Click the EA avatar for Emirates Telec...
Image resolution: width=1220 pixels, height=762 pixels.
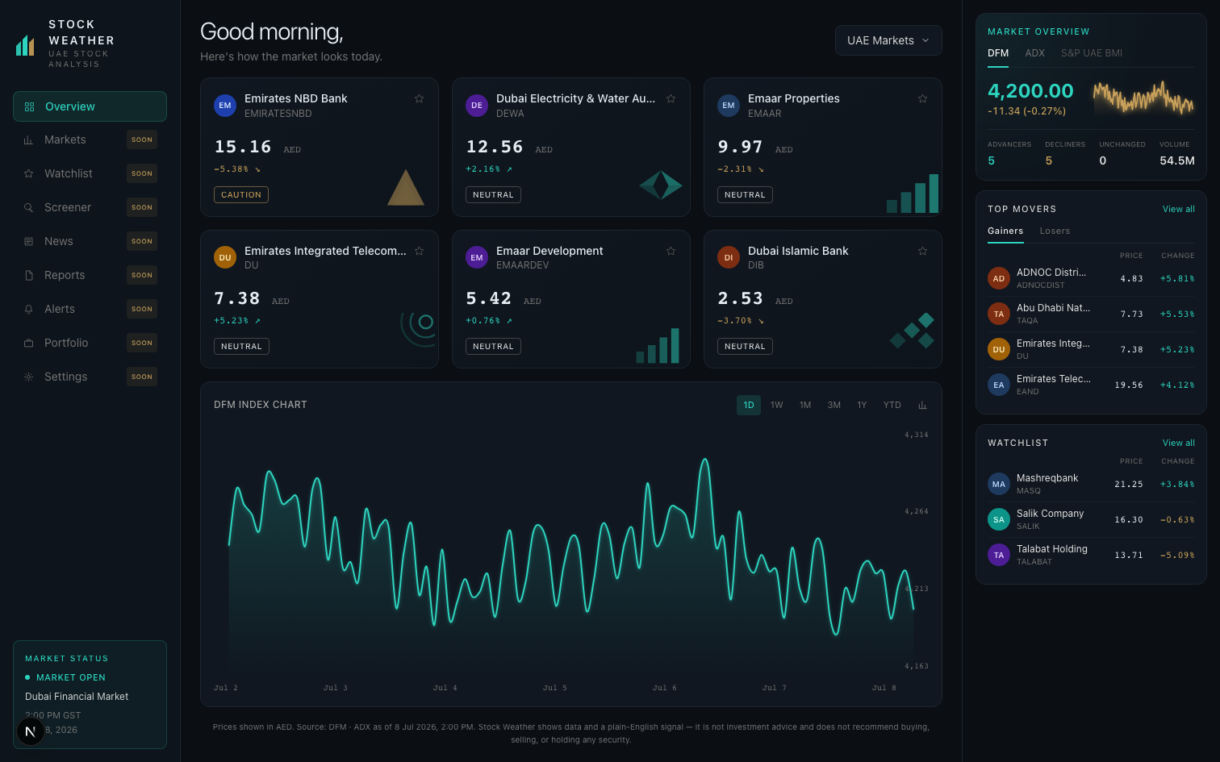[x=999, y=385]
